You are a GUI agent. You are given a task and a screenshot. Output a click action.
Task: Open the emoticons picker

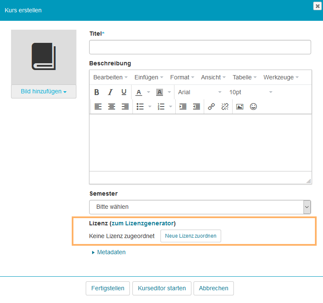253,107
